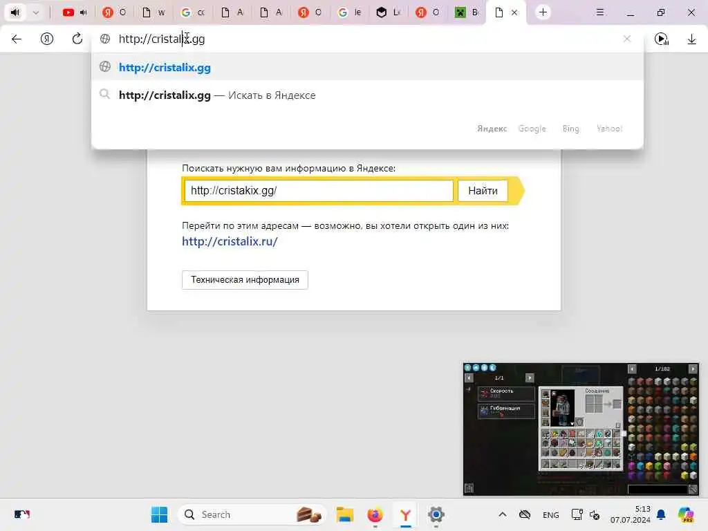Select Bing as search engine
This screenshot has width=708, height=531.
click(x=570, y=129)
